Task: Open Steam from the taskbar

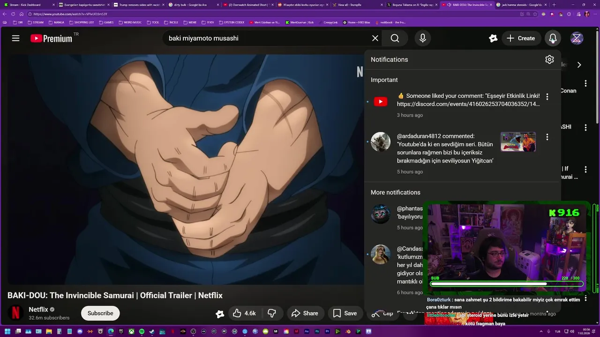Action: 152,331
